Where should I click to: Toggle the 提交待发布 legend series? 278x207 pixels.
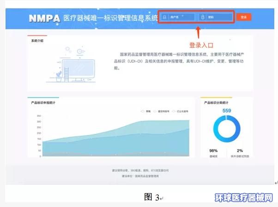(162, 111)
